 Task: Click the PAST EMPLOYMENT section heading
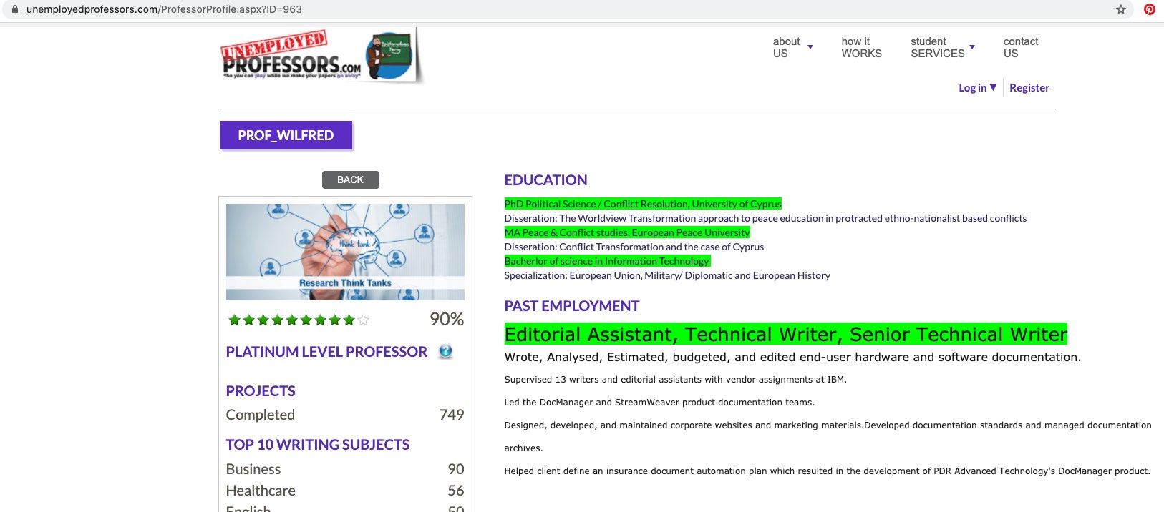[571, 306]
